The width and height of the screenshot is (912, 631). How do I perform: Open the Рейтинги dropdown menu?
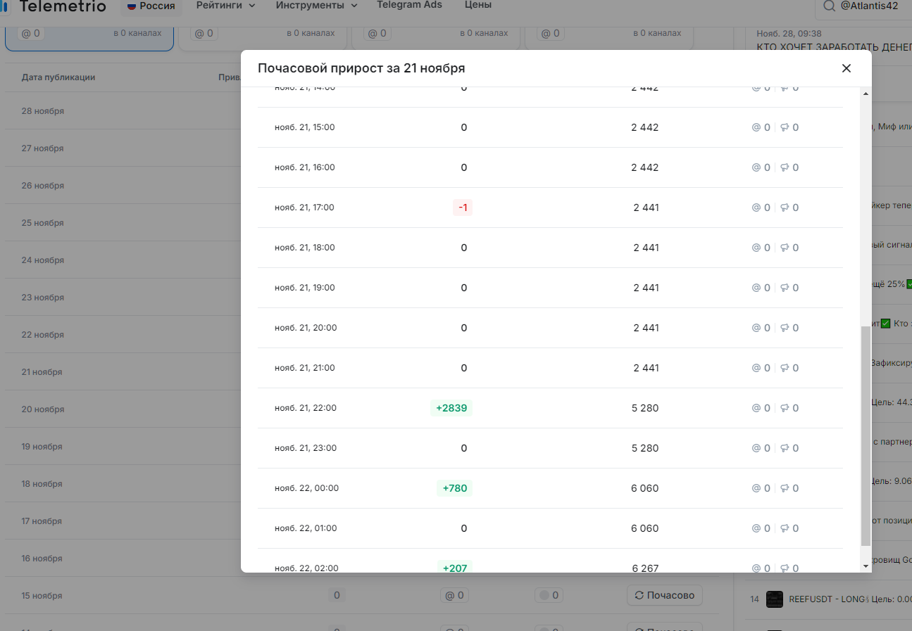225,5
